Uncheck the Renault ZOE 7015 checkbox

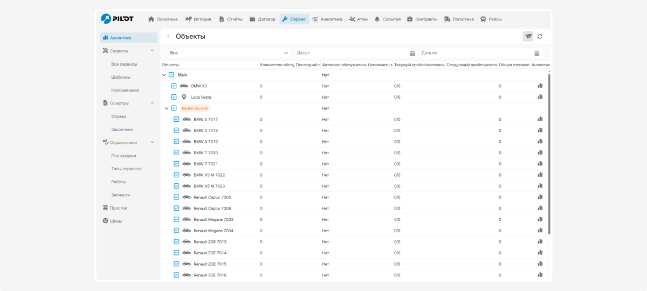click(x=176, y=264)
